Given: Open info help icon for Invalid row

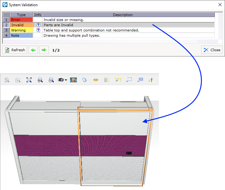Looking at the screenshot, I should [38, 25].
